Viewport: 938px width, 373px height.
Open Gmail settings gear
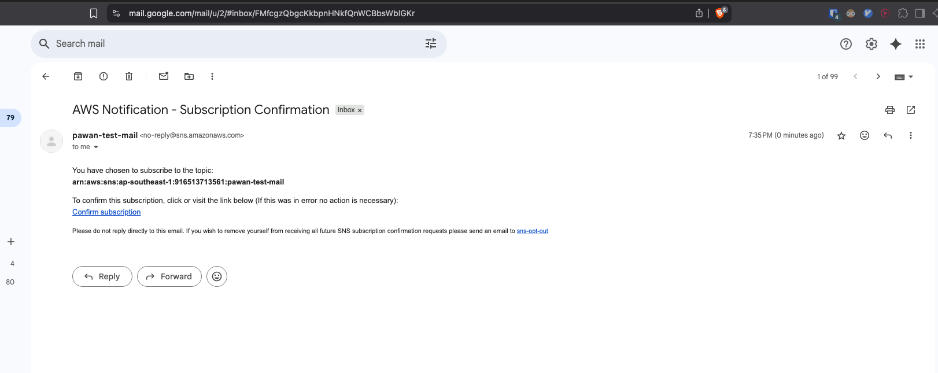(871, 44)
